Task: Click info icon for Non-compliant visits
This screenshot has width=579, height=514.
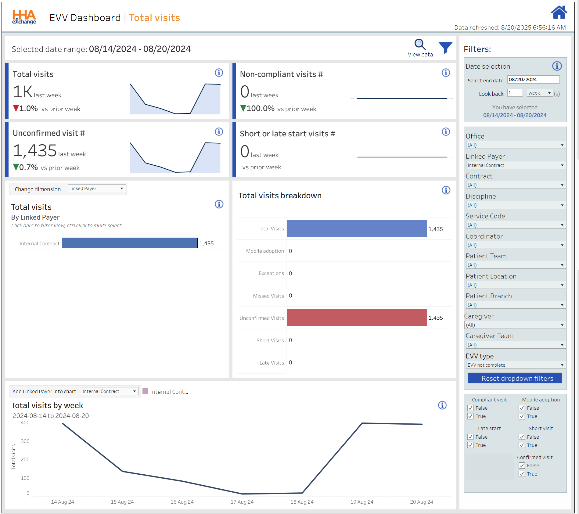Action: click(x=446, y=73)
